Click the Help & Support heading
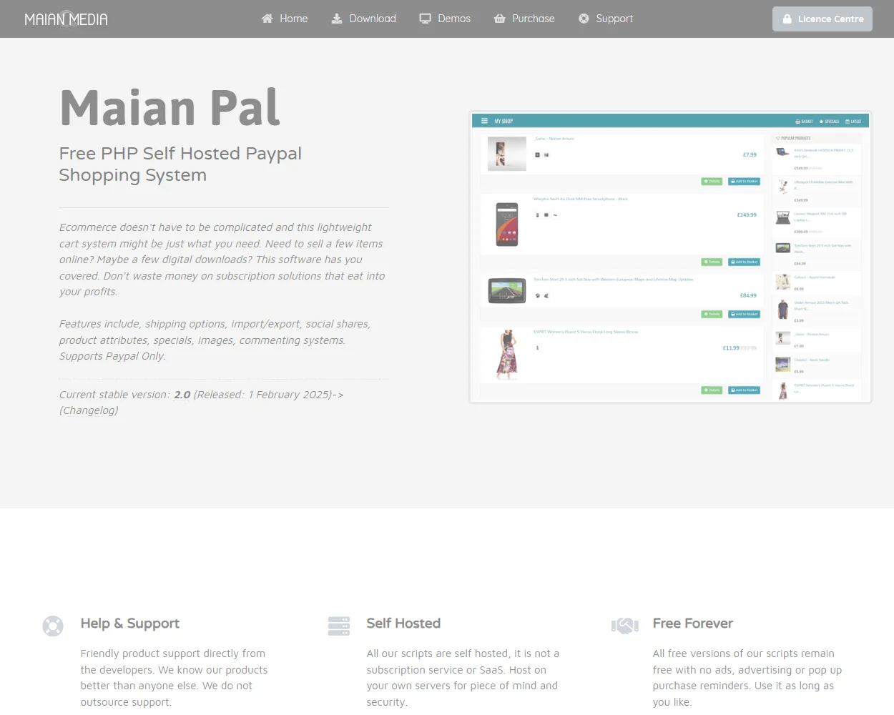The height and width of the screenshot is (715, 894). coord(130,623)
